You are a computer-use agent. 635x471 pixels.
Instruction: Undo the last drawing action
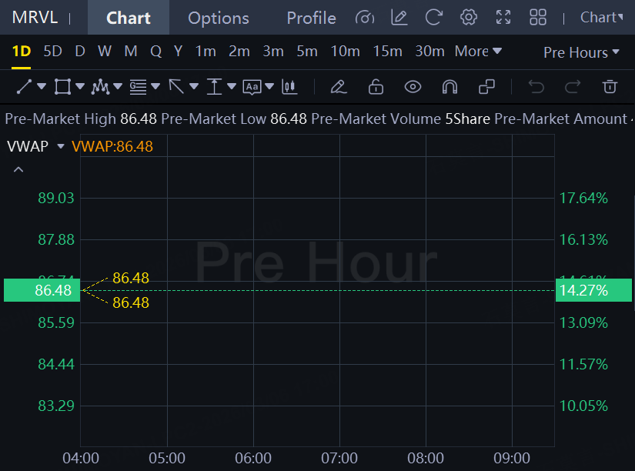[536, 87]
